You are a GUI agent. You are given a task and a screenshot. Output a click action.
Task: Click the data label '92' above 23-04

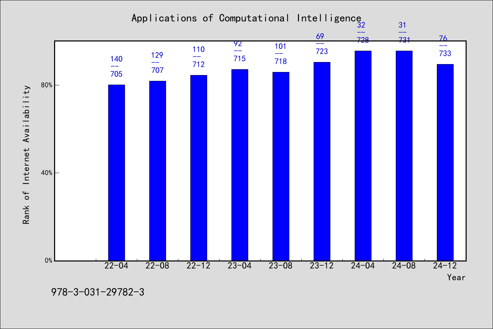tap(238, 44)
